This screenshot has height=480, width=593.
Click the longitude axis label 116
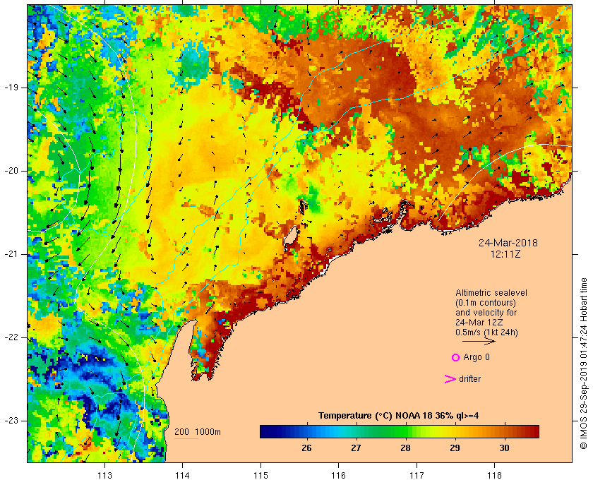(338, 475)
